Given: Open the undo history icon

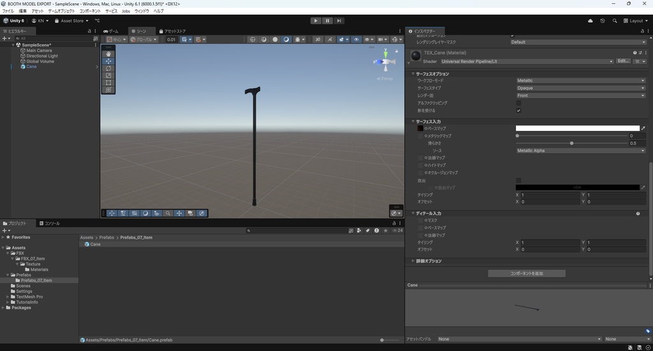Looking at the screenshot, I should point(602,20).
